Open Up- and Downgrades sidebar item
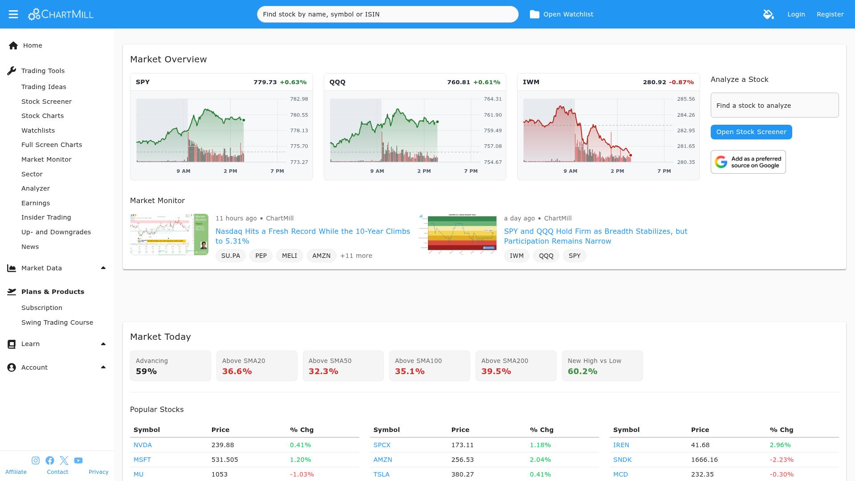This screenshot has width=855, height=481. (56, 232)
